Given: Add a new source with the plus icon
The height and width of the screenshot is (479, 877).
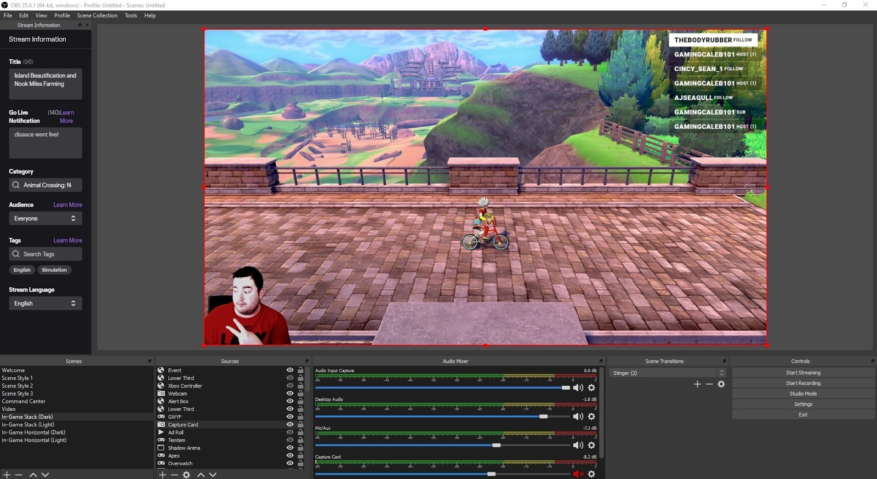Looking at the screenshot, I should pyautogui.click(x=162, y=475).
